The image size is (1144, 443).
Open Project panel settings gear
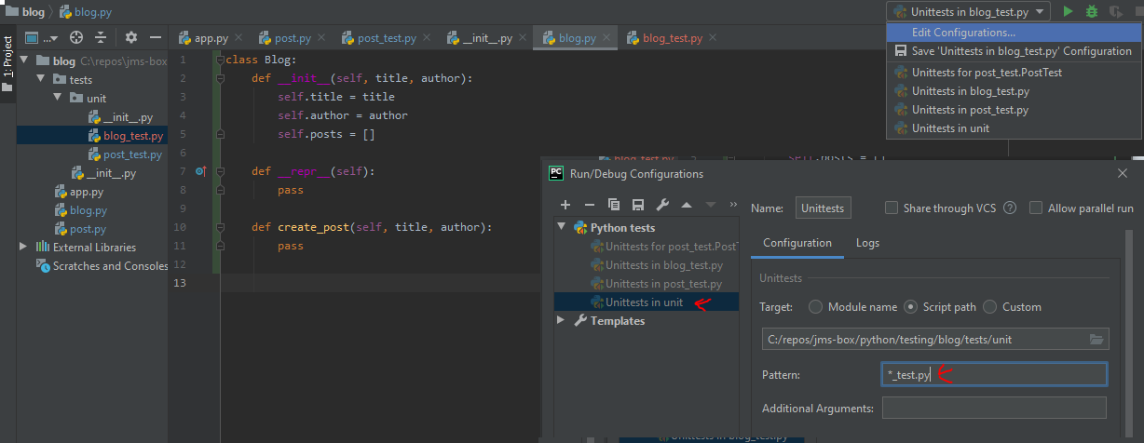pyautogui.click(x=131, y=37)
